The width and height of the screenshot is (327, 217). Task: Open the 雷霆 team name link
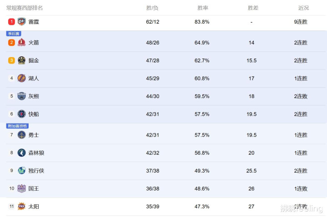point(34,22)
